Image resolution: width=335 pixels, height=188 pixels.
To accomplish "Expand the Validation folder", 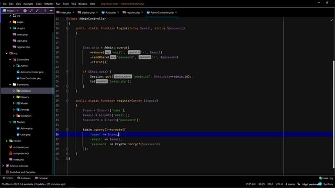I will [x=14, y=116].
